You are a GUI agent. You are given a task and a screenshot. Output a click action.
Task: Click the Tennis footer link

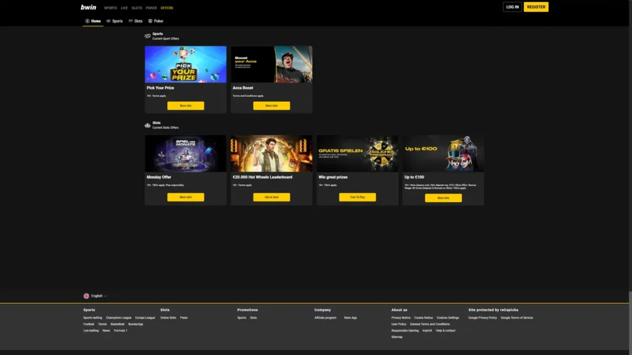[102, 324]
